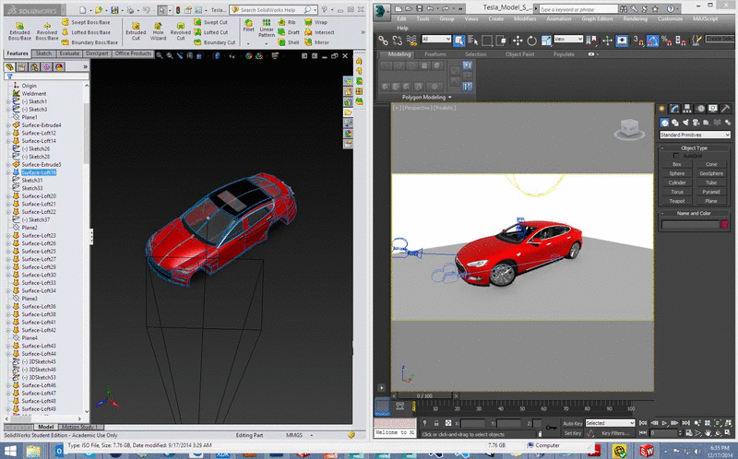This screenshot has width=738, height=459.
Task: Open the Utilities hammer panel in 3ds Max
Action: (x=725, y=109)
